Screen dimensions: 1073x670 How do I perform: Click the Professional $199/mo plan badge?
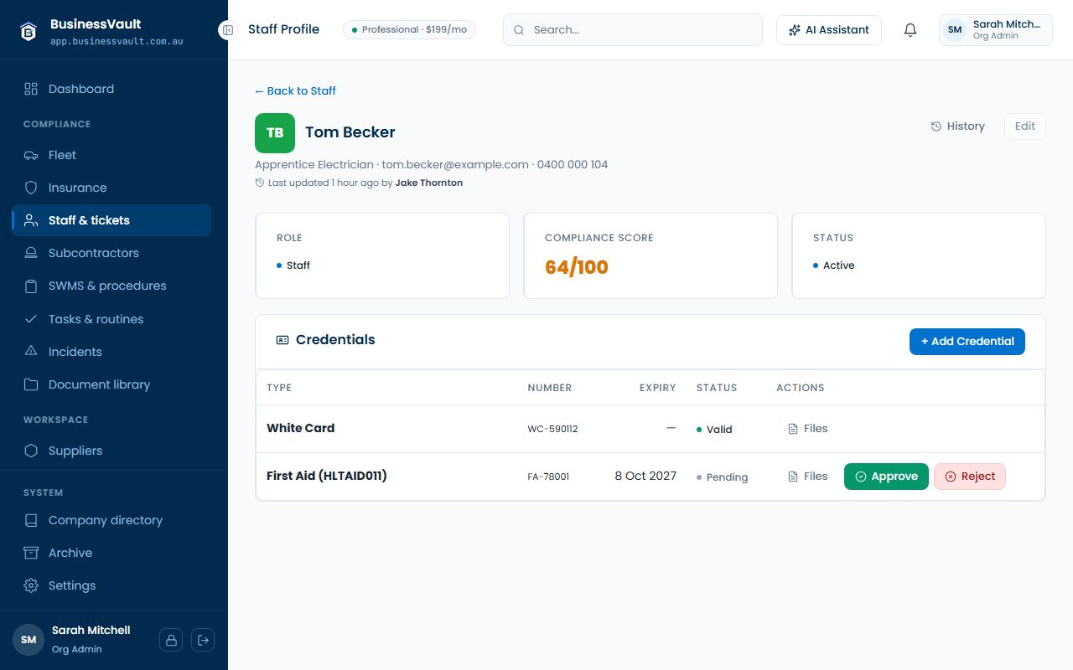[x=409, y=30]
